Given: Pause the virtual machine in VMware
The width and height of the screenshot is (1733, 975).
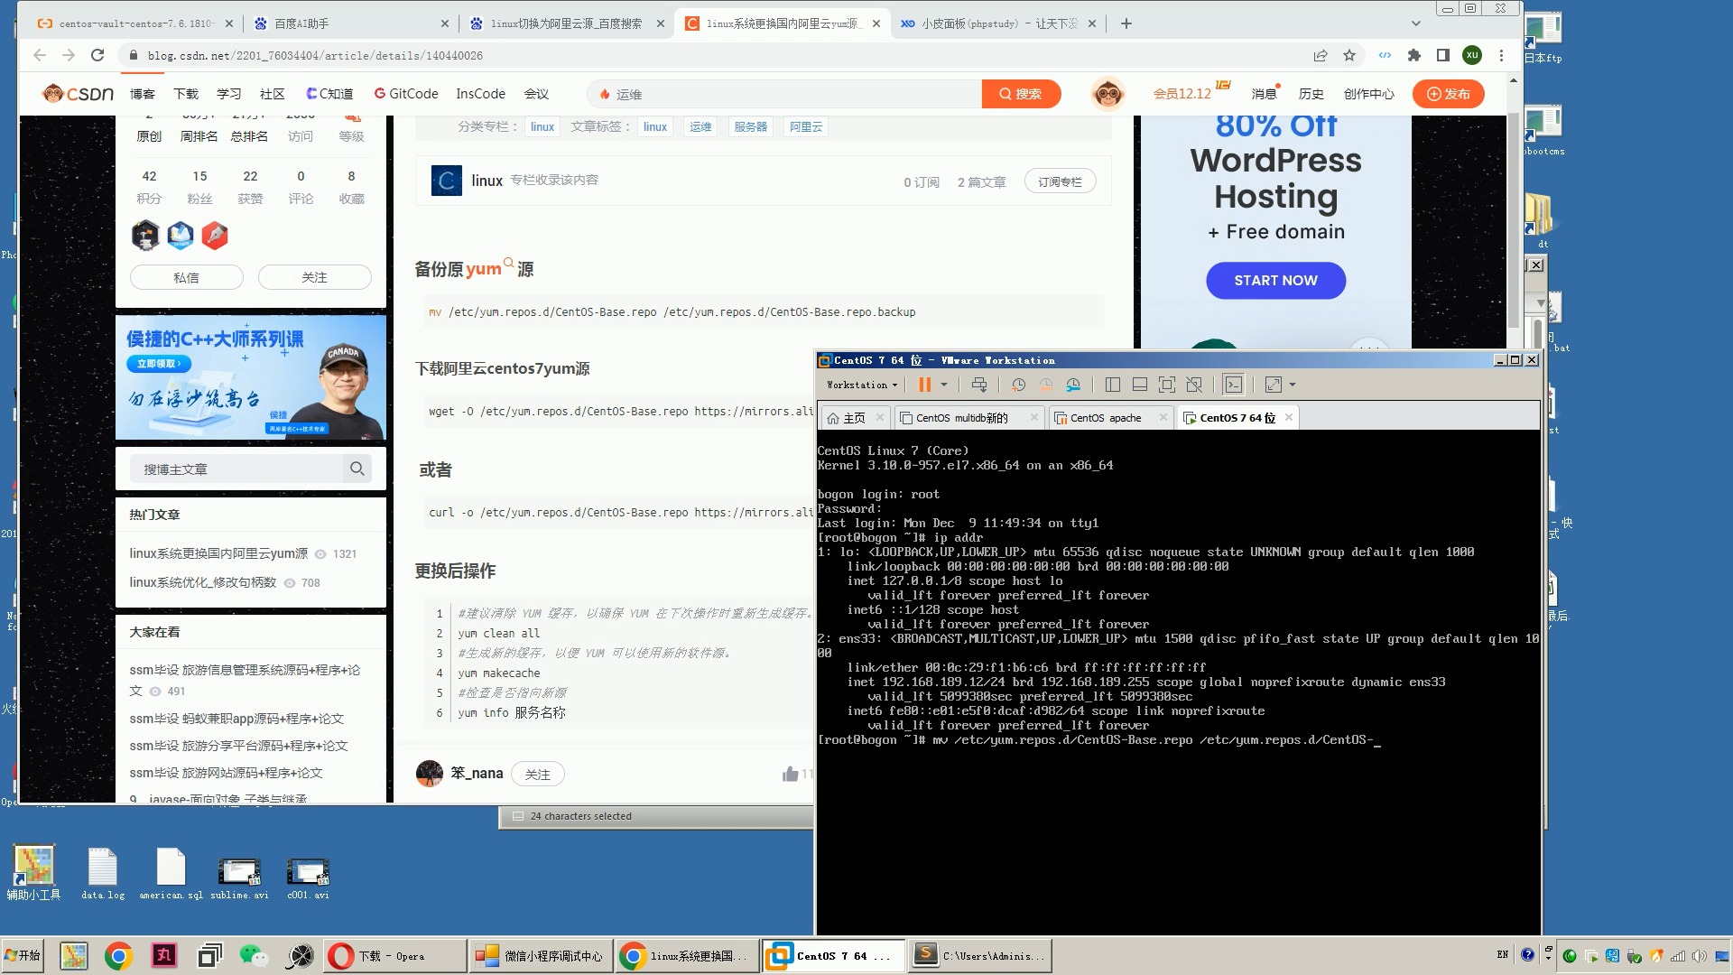Looking at the screenshot, I should pos(924,385).
